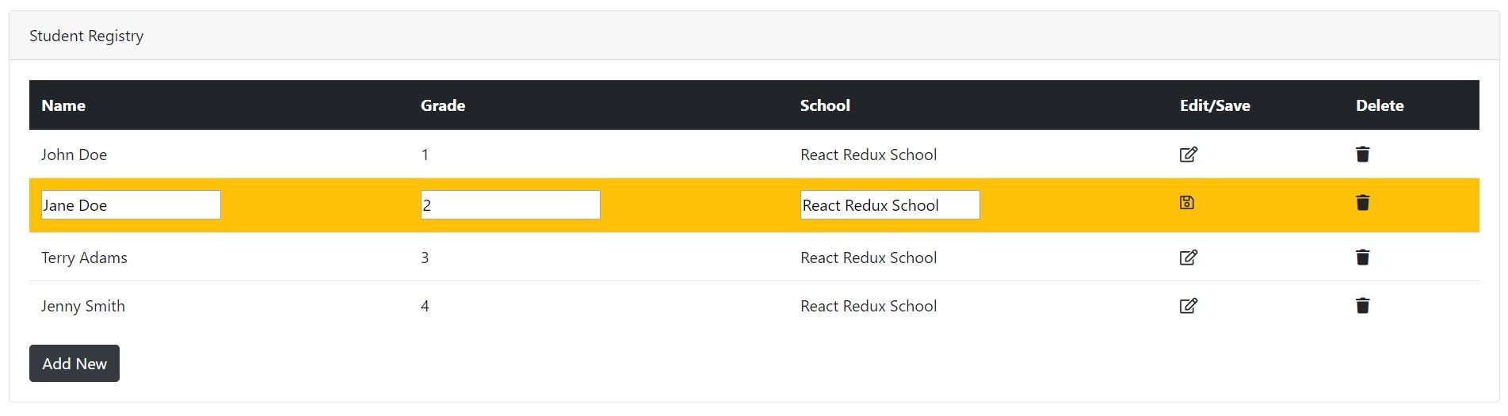Screen dimensions: 1508x416
Task: Edit the John Doe row
Action: (1188, 155)
